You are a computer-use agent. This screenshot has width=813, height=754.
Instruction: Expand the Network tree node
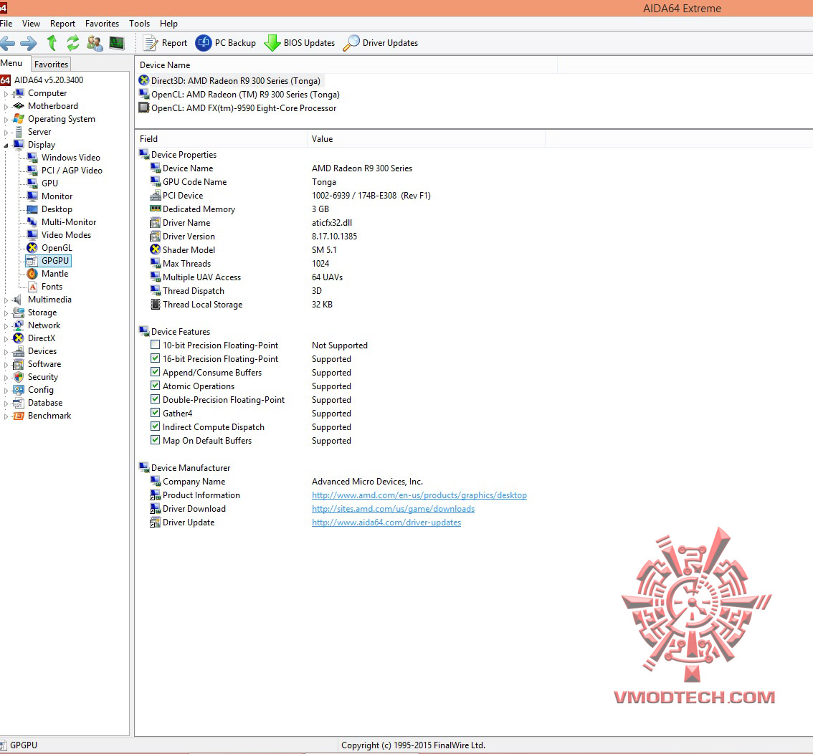click(x=6, y=326)
